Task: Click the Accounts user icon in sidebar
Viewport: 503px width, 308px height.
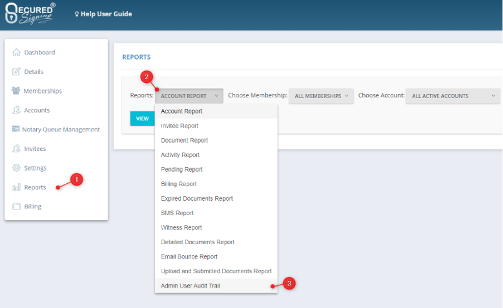Action: [16, 110]
